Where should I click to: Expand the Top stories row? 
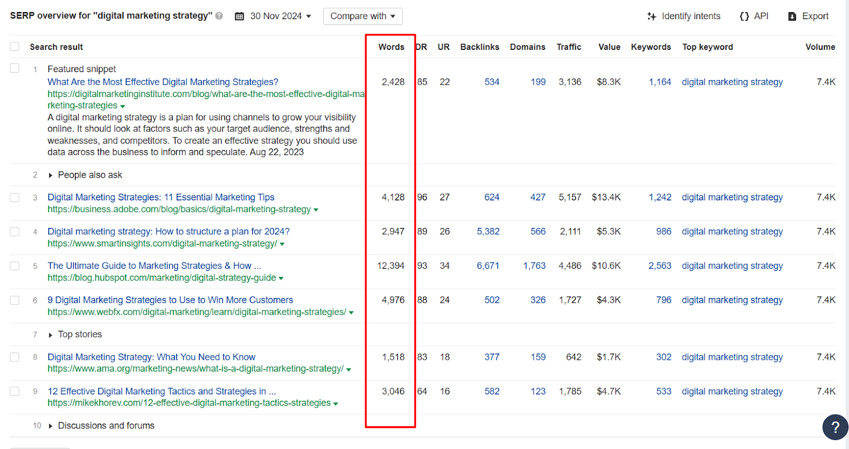click(x=50, y=335)
